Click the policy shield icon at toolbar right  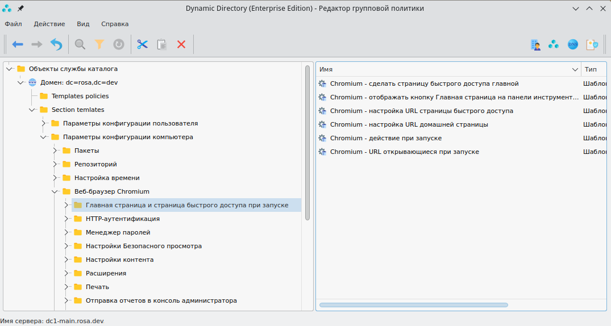(592, 44)
